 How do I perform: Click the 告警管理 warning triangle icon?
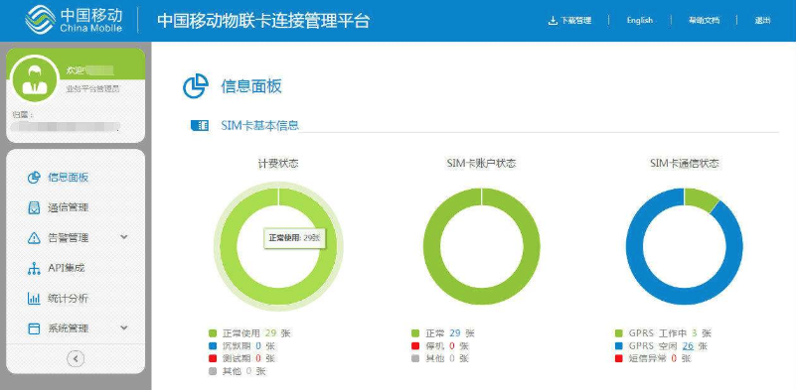pos(34,238)
